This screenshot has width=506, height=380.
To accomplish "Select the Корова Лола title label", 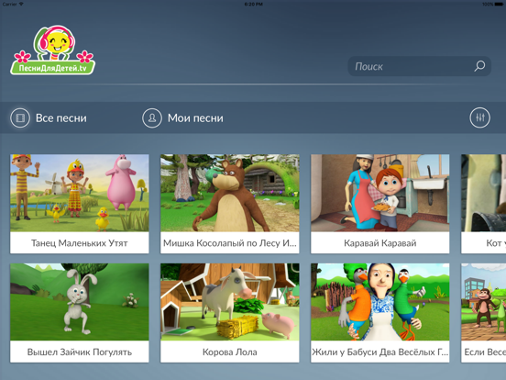I will 230,352.
